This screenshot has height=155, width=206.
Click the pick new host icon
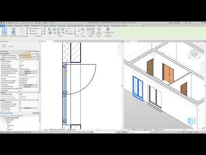(108, 31)
